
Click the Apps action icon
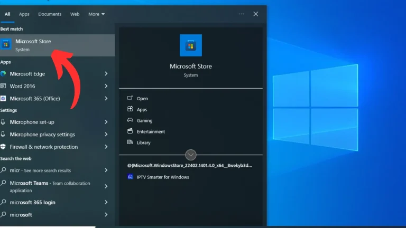click(x=130, y=109)
